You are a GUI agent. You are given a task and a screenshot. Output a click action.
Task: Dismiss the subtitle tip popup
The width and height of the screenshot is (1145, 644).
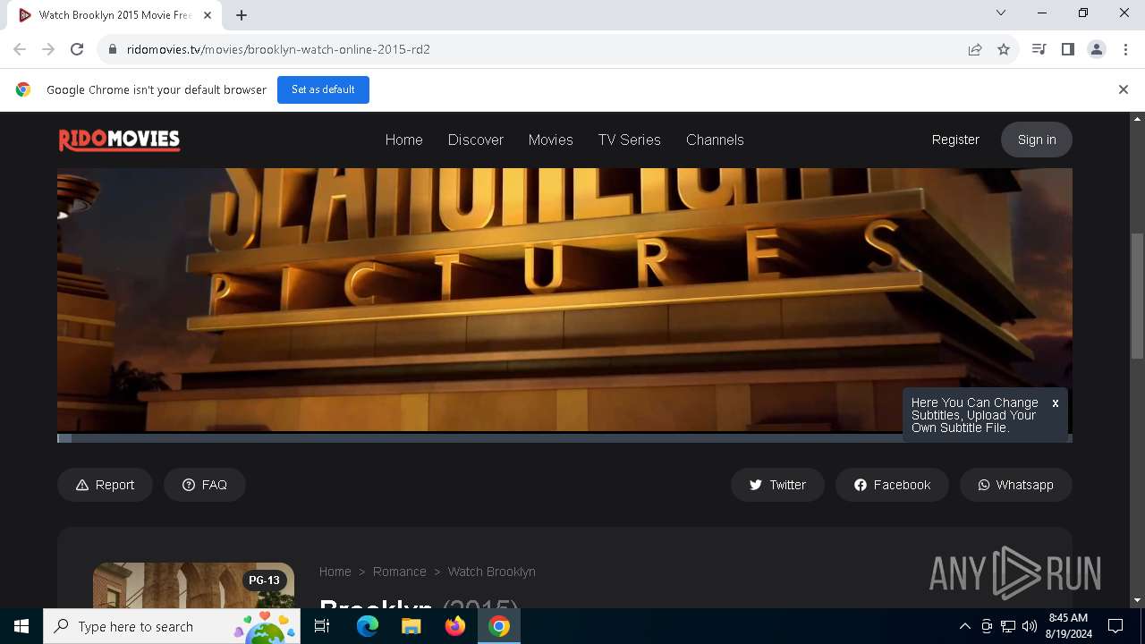(x=1056, y=403)
